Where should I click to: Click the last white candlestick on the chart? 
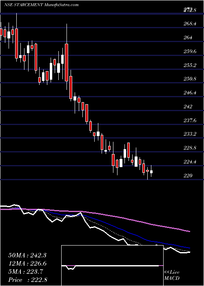pyautogui.click(x=151, y=171)
